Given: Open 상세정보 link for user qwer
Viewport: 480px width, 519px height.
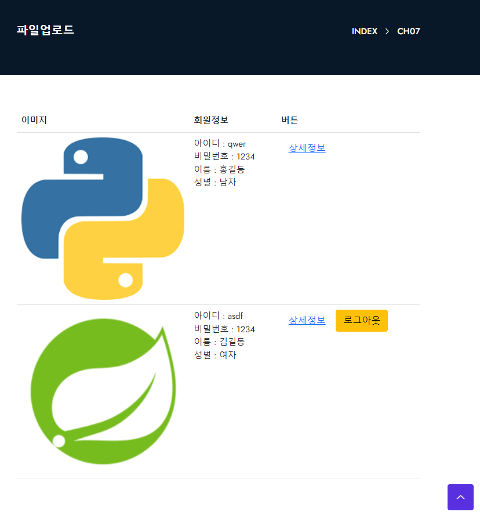Looking at the screenshot, I should 307,148.
